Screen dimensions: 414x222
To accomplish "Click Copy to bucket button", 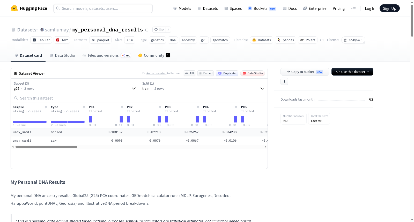I will (x=305, y=72).
